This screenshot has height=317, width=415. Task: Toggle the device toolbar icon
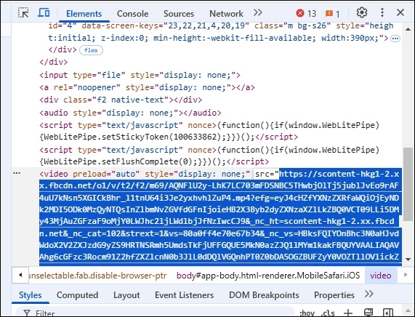point(44,12)
